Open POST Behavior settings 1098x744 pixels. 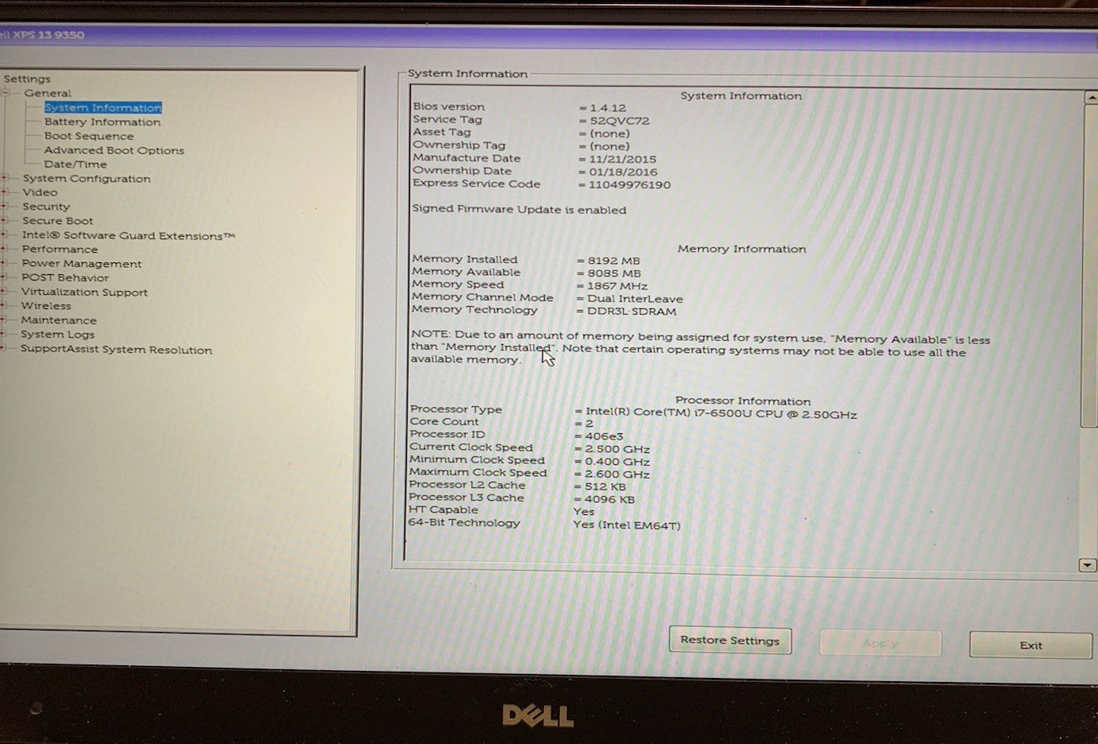(64, 278)
